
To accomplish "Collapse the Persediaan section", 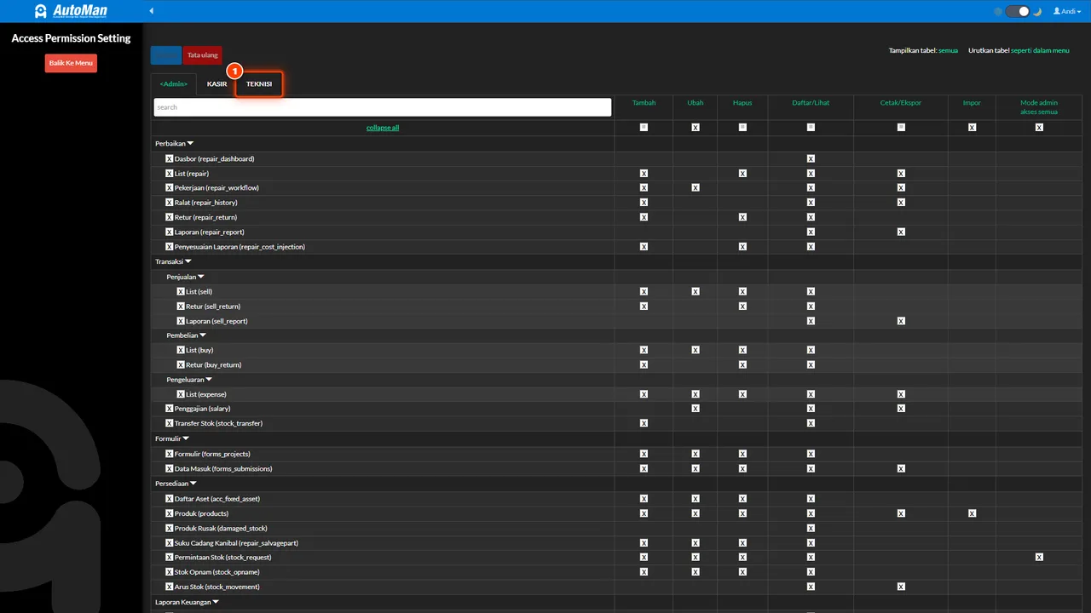I will coord(176,484).
